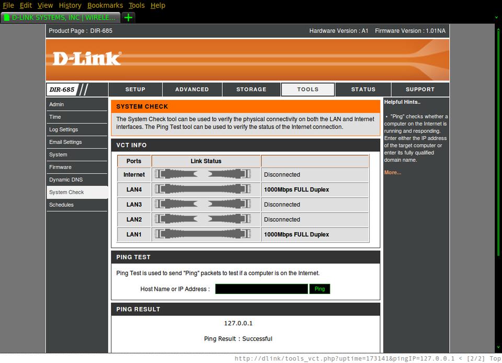The image size is (502, 363).
Task: Click the Hardware Version : A1 text
Action: tap(339, 31)
